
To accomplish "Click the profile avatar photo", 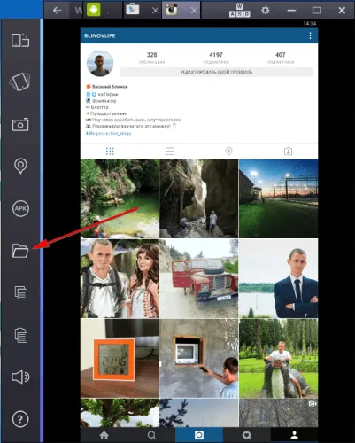I will tap(100, 64).
